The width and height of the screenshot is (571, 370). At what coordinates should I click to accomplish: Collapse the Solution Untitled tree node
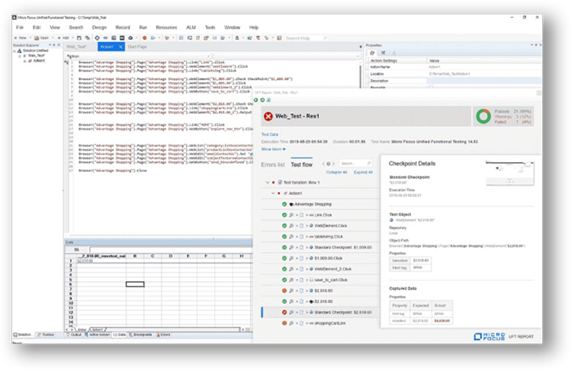pyautogui.click(x=15, y=51)
